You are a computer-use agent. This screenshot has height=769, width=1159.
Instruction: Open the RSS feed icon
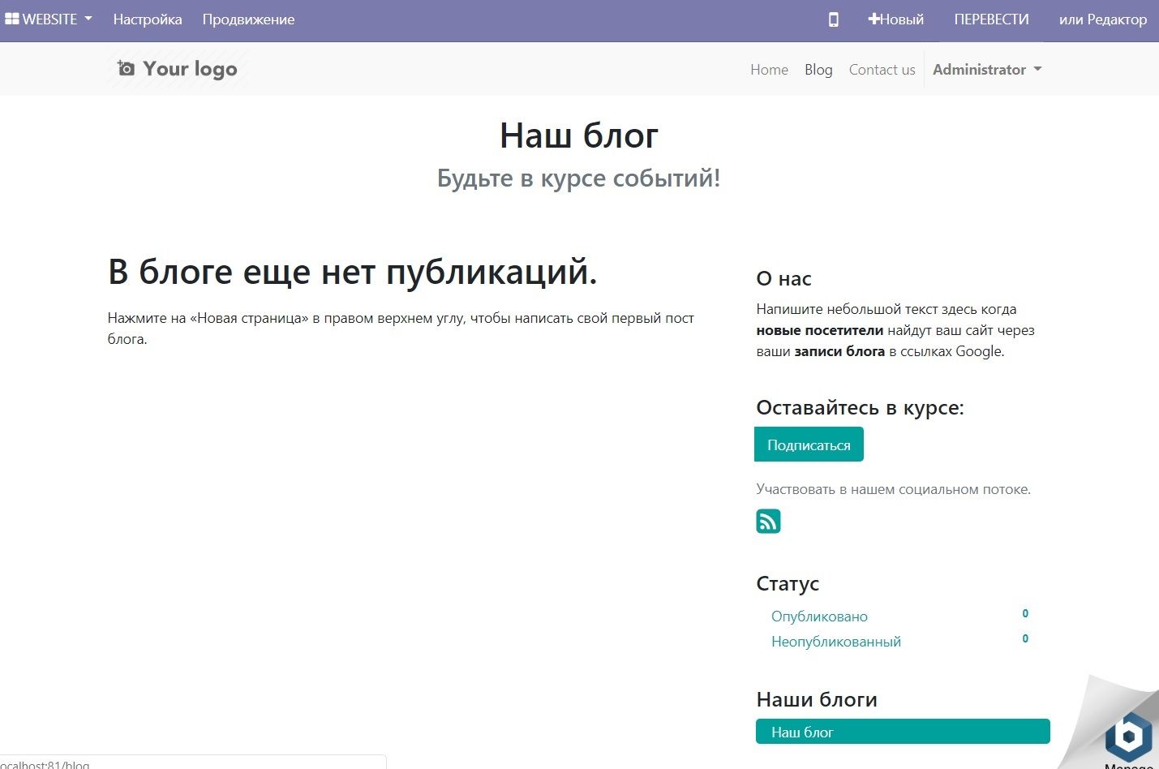(768, 521)
